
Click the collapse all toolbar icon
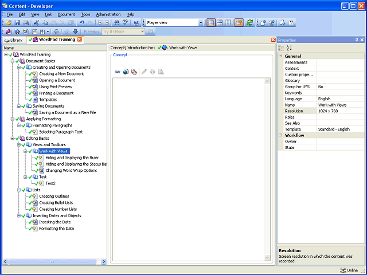pyautogui.click(x=107, y=23)
